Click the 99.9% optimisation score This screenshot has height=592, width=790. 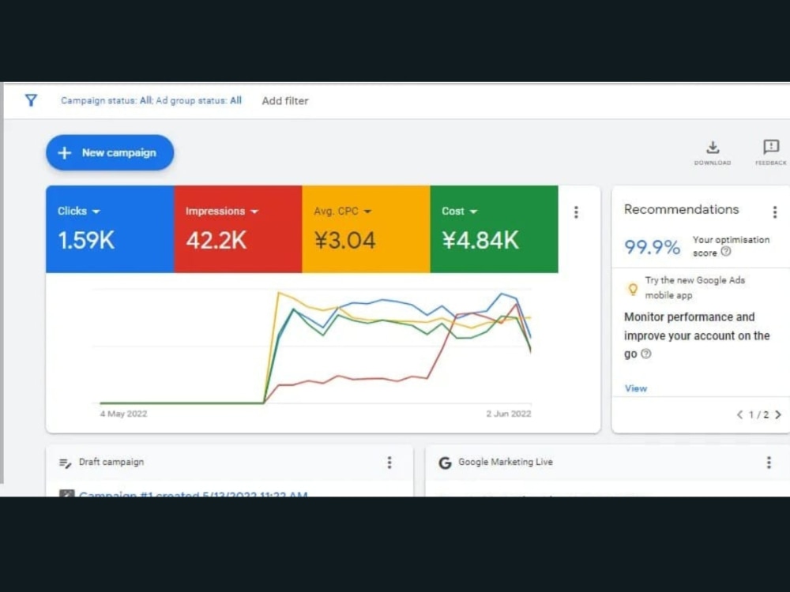pos(652,247)
